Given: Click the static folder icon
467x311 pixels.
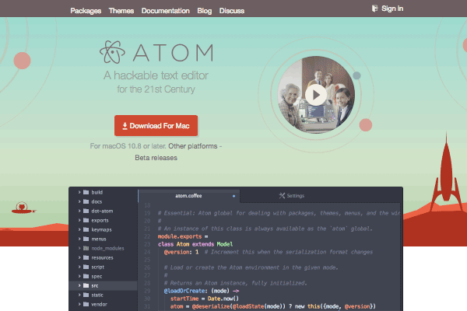Looking at the screenshot, I should click(86, 295).
